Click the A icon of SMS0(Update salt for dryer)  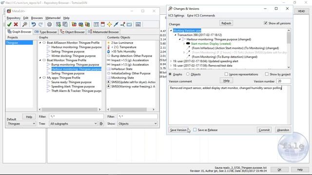point(109,82)
